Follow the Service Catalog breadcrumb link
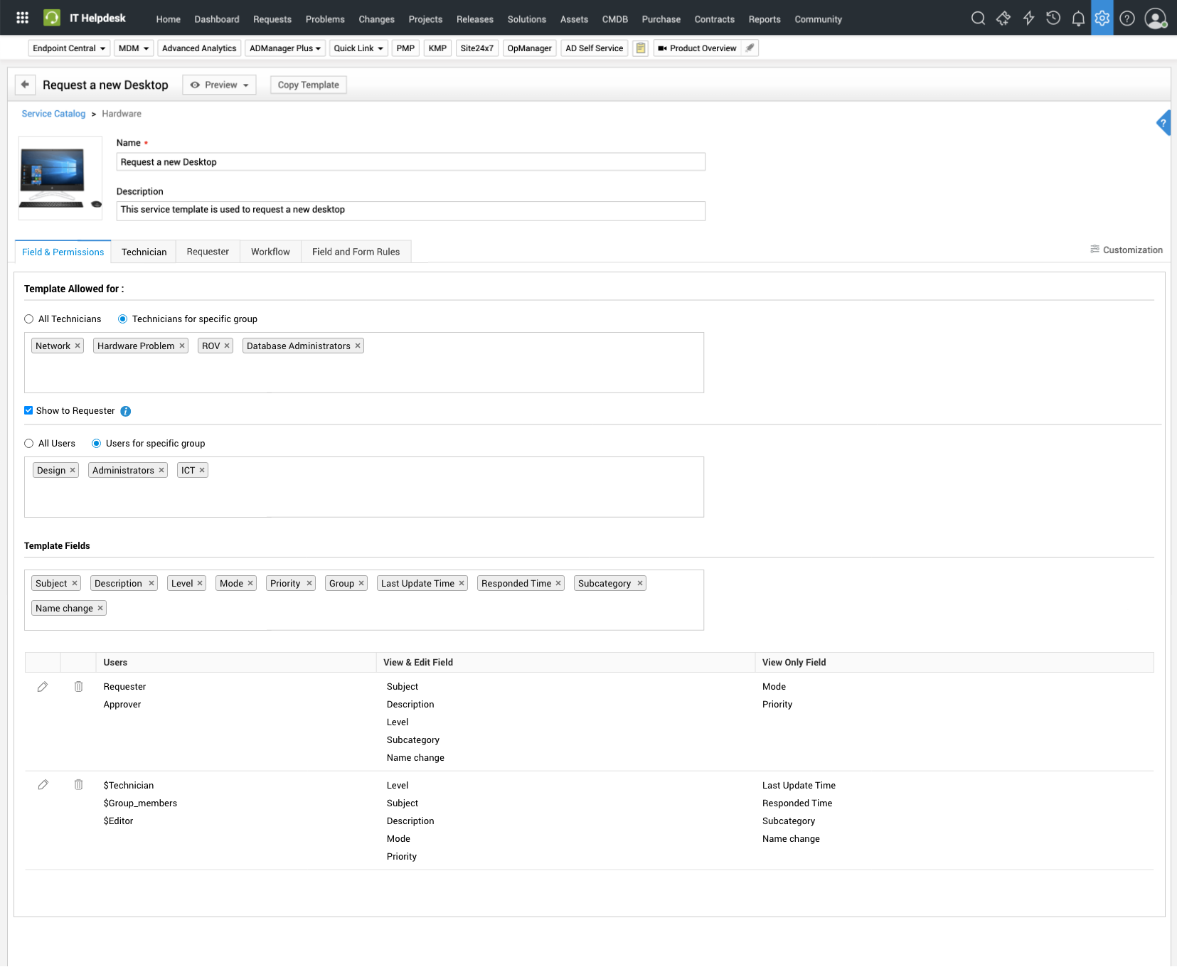 [x=53, y=114]
